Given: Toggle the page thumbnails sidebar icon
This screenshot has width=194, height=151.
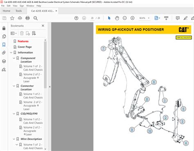Looking at the screenshot, I should click(x=4, y=36).
